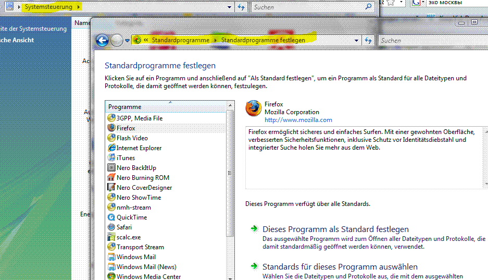Select Internet Explorer icon in list

[111, 148]
